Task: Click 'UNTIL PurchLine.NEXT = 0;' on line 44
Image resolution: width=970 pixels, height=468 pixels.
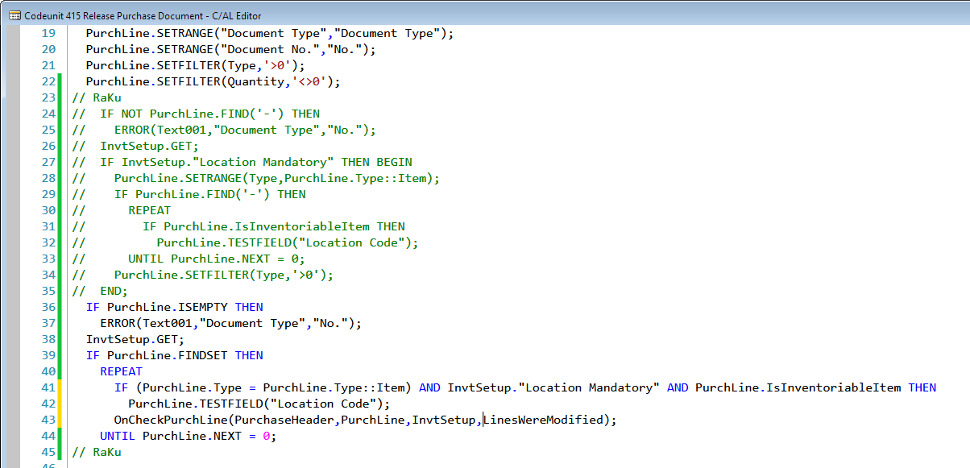Action: coord(189,436)
